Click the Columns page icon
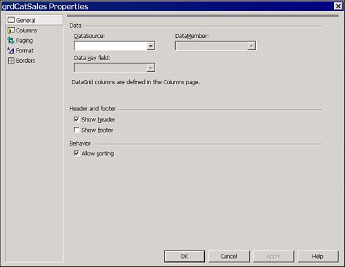345x267 pixels. (11, 30)
